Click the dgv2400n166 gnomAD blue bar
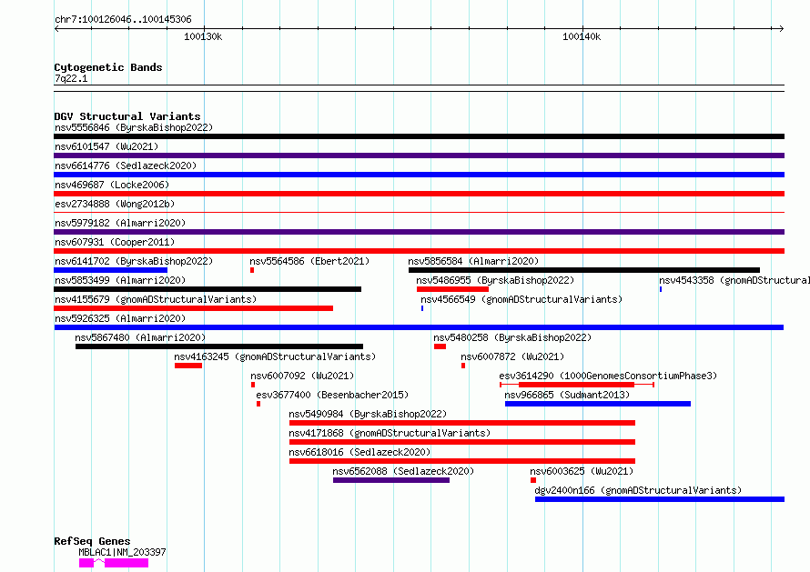Screen dimensions: 810x572 tap(660, 499)
